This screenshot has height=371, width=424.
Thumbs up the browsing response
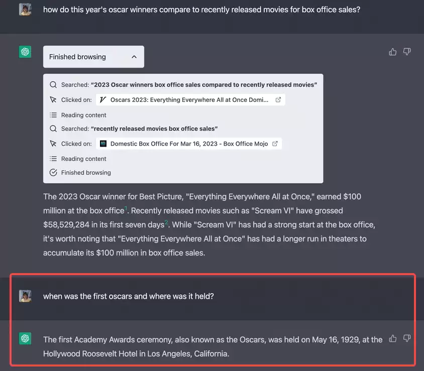click(393, 52)
